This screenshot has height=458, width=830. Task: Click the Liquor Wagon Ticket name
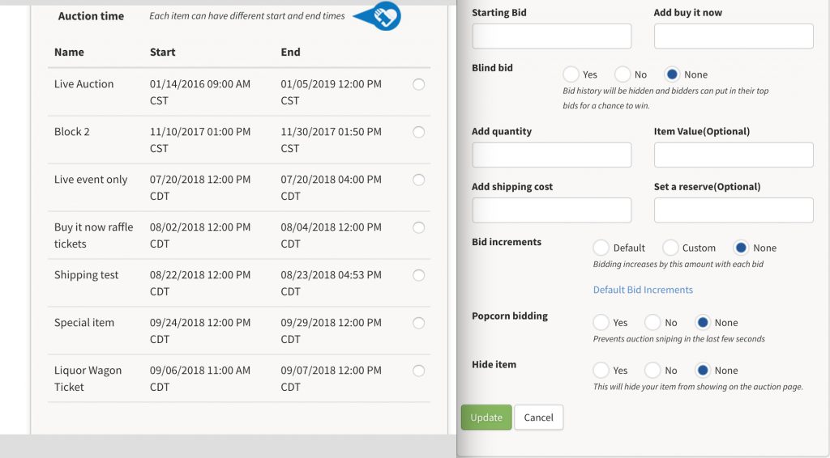click(x=88, y=378)
